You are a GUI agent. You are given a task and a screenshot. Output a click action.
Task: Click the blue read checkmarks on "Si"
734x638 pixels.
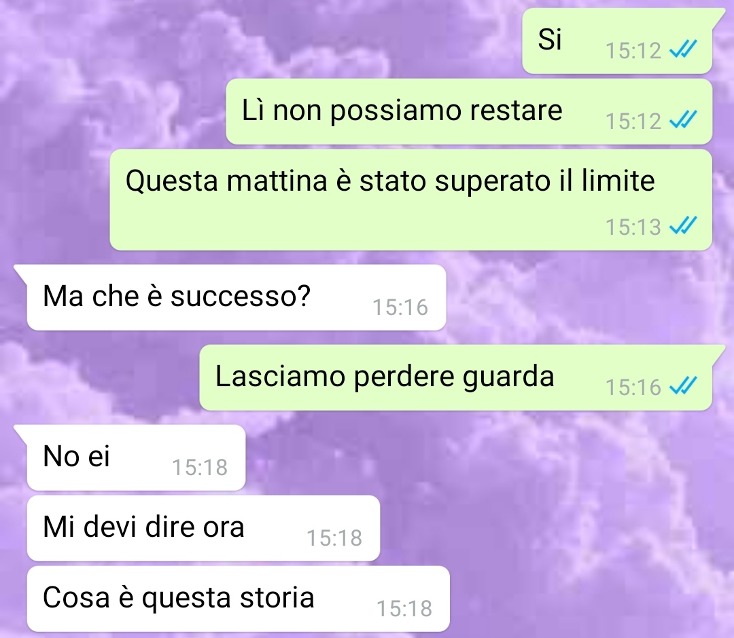click(683, 49)
